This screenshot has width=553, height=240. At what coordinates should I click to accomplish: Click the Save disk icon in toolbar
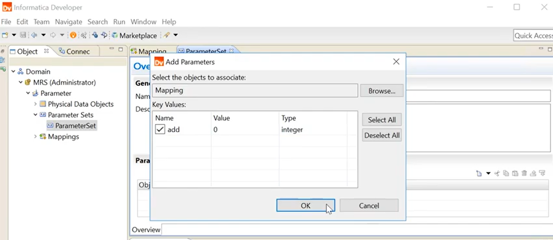(23, 35)
